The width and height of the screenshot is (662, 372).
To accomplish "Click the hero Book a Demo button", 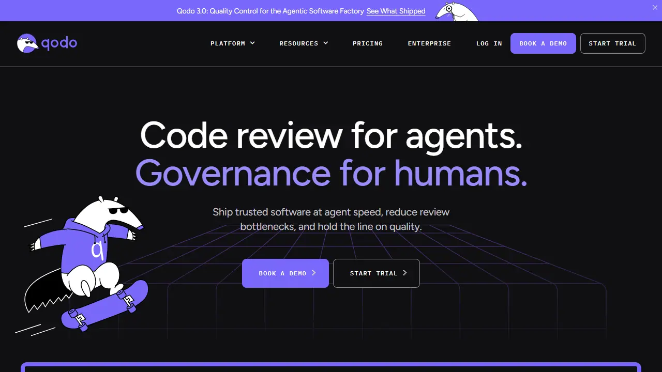I will [x=285, y=273].
